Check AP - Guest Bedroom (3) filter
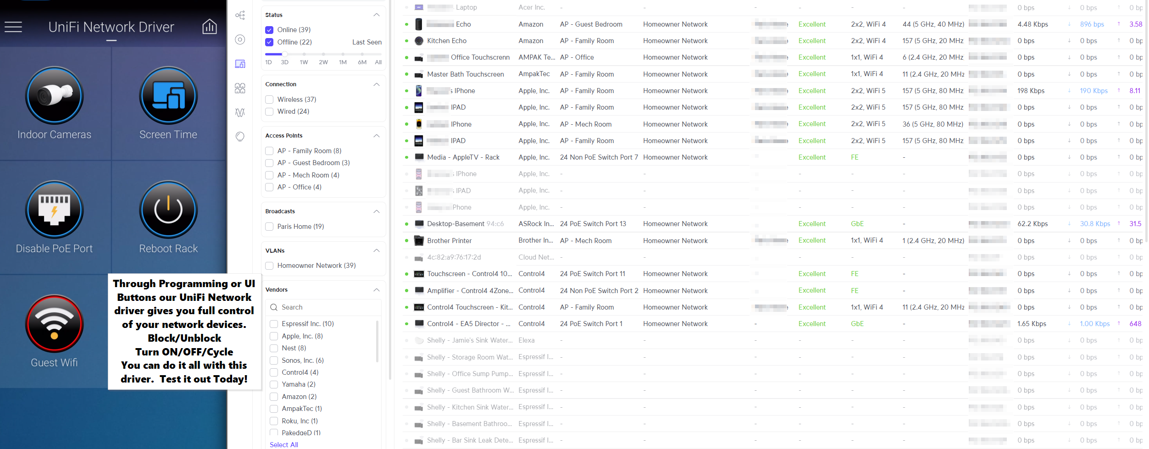This screenshot has width=1149, height=449. [270, 163]
